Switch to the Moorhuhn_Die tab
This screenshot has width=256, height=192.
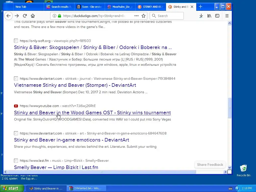(120, 7)
